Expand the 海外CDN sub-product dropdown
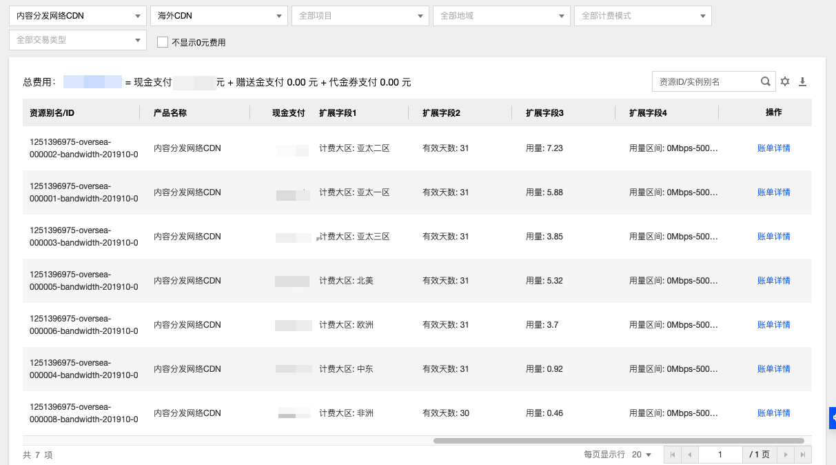836x465 pixels. point(218,15)
